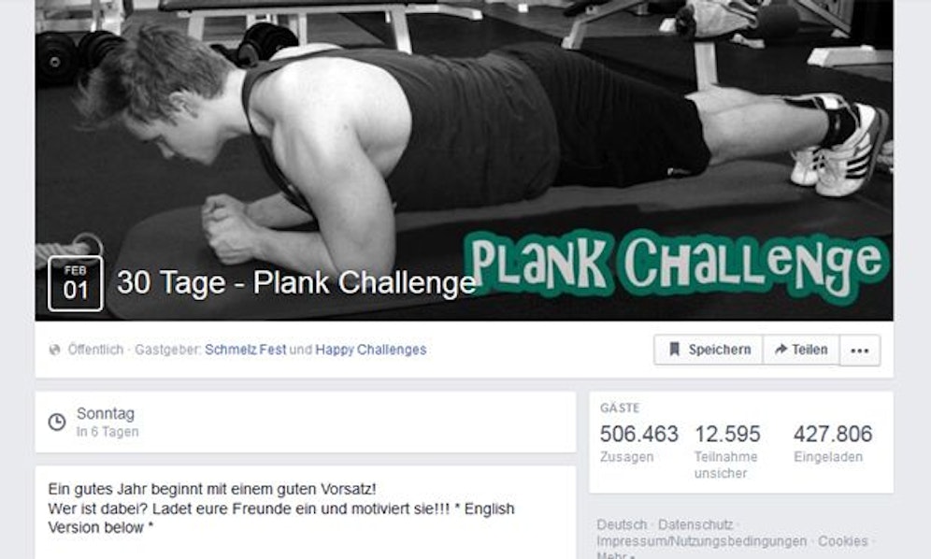The image size is (931, 559).
Task: Share the event with Teilen button
Action: pos(801,350)
